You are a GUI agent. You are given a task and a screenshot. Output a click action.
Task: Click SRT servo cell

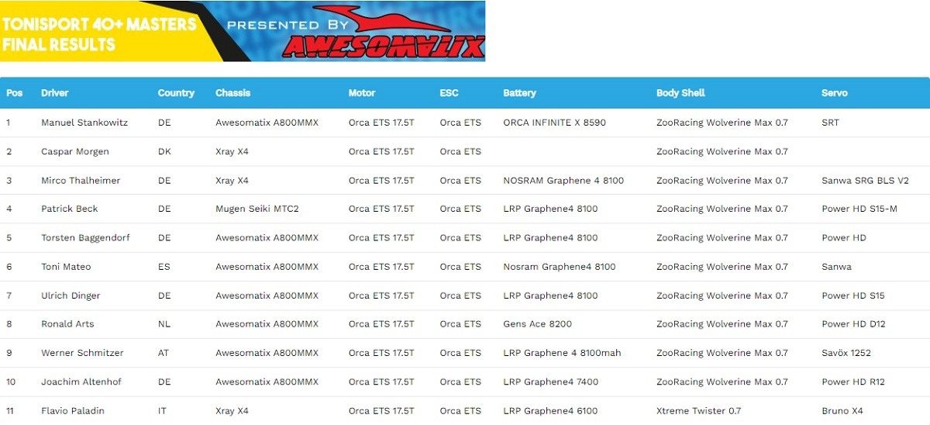(830, 123)
